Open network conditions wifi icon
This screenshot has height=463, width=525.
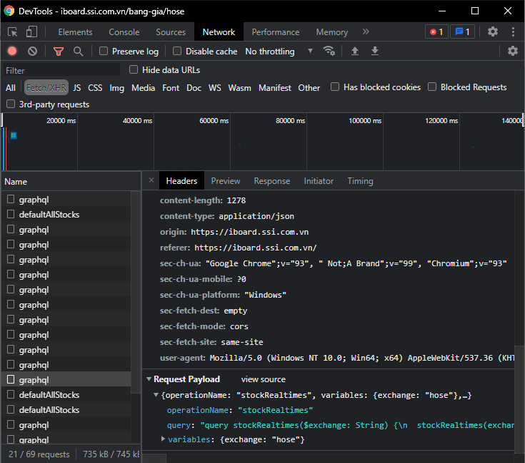[329, 51]
